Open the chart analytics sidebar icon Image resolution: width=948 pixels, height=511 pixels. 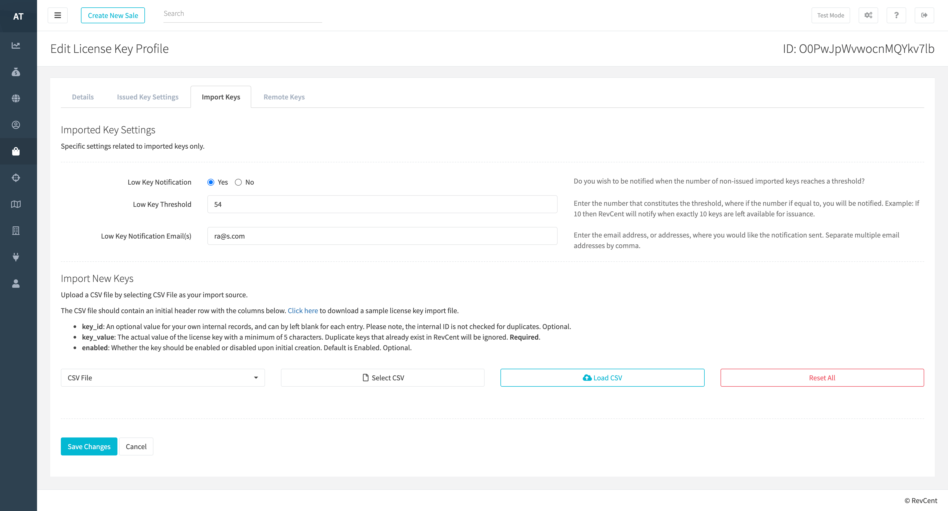click(16, 45)
